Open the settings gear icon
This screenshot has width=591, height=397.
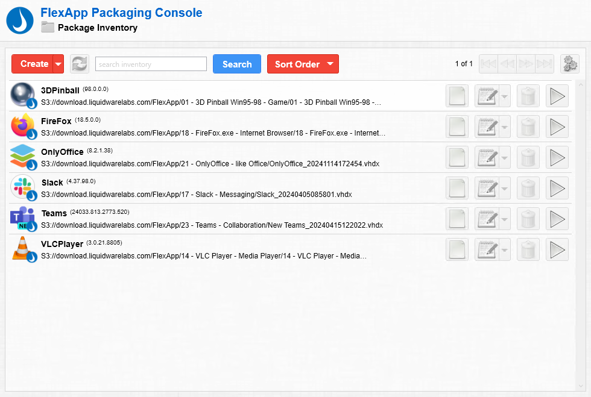point(569,64)
